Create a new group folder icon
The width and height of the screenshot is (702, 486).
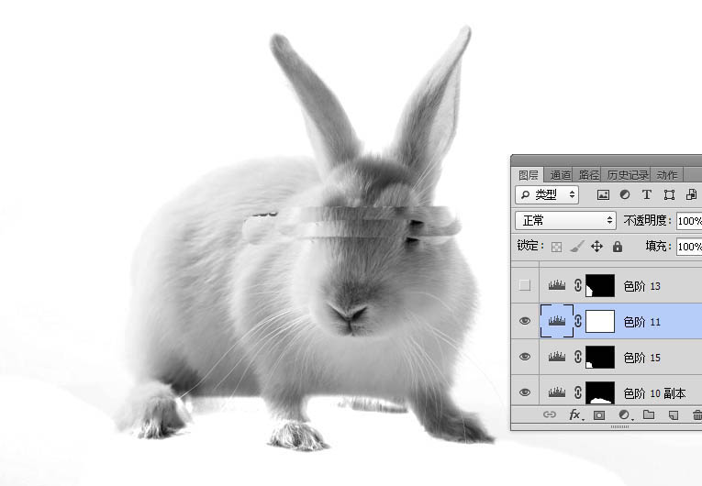(x=649, y=414)
